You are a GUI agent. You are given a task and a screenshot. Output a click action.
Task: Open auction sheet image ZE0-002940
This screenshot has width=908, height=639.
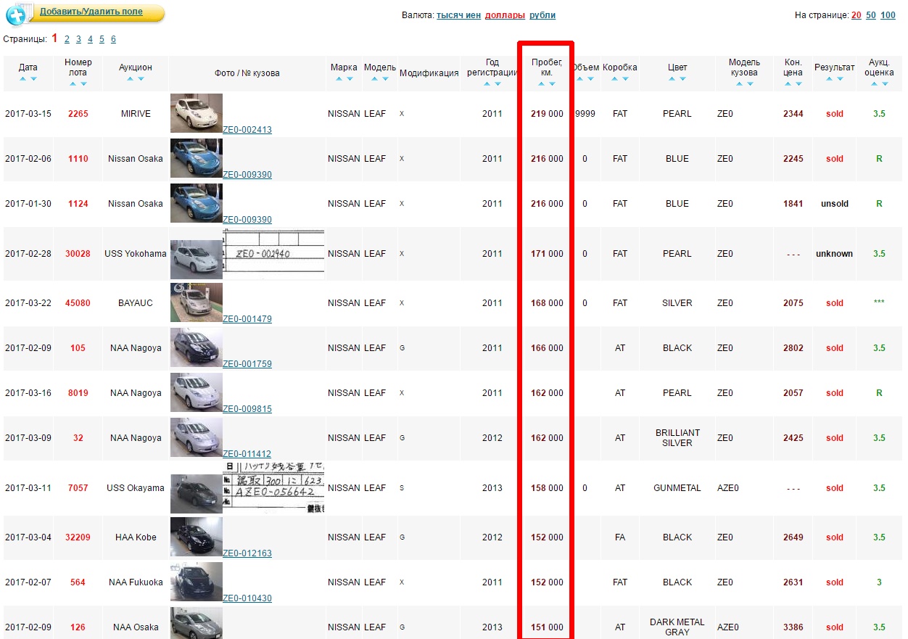(273, 254)
